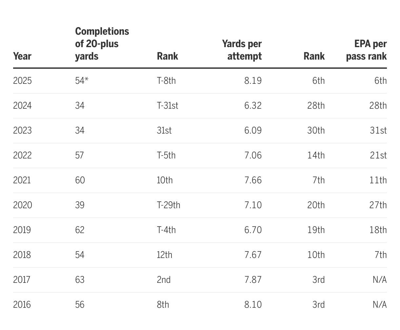Click the 60 completions value for 2021
Viewport: 400px width, 330px height.
pos(80,180)
